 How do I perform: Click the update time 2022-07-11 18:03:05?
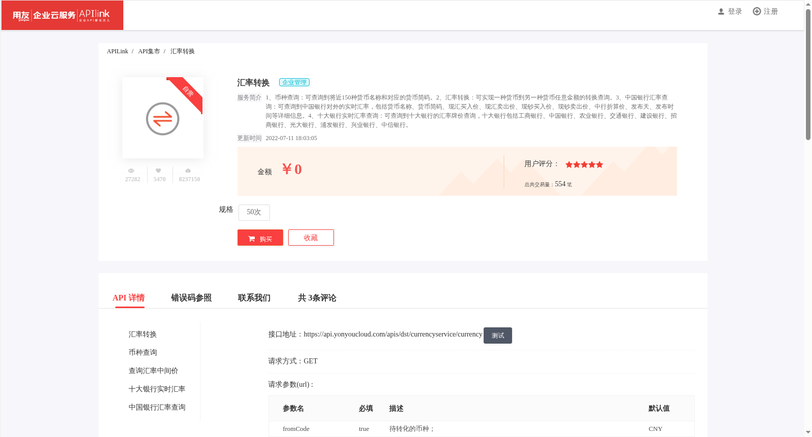point(291,138)
